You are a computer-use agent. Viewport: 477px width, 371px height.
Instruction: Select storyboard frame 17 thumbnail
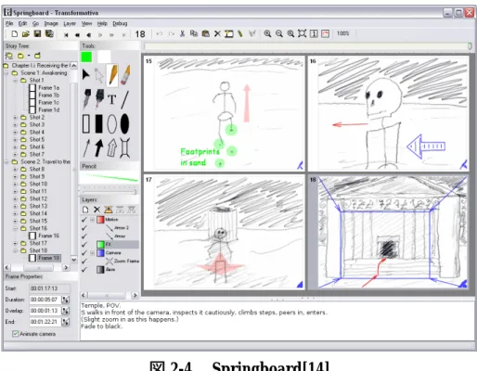(x=224, y=233)
